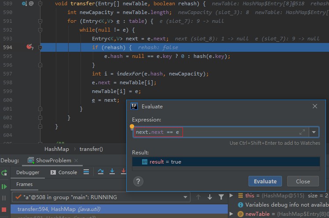Click the Resume Program icon
The width and height of the screenshot is (329, 218).
pos(4,186)
